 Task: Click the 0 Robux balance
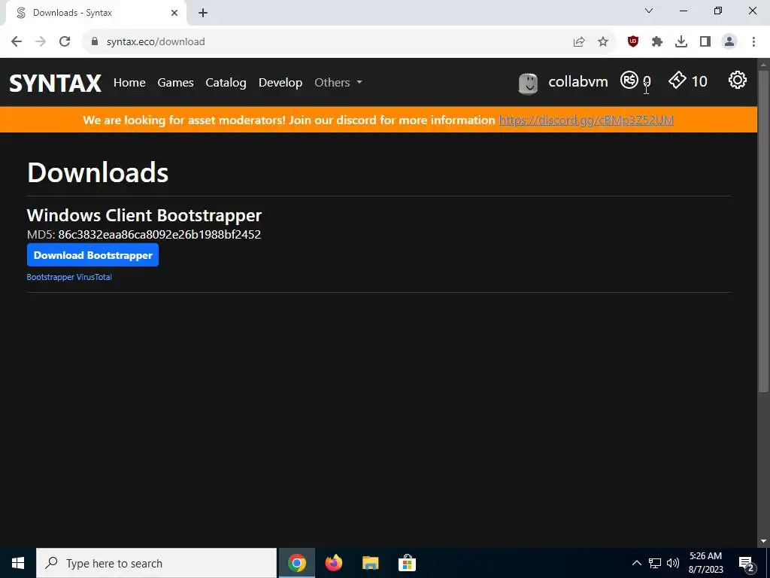tap(647, 81)
